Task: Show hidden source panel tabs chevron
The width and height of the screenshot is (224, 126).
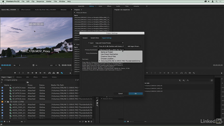Action: 72,10
